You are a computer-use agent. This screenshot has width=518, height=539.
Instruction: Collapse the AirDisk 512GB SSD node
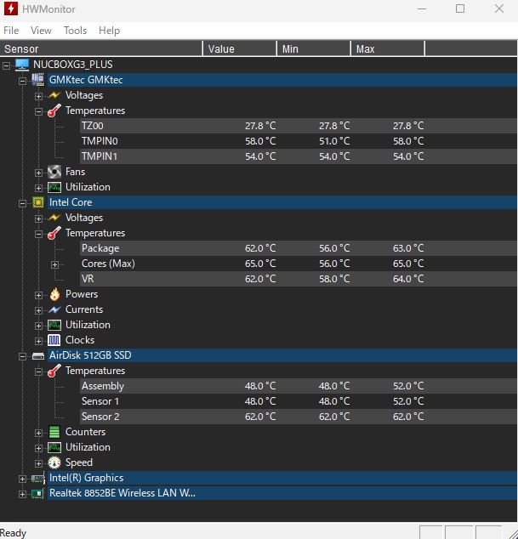point(22,356)
